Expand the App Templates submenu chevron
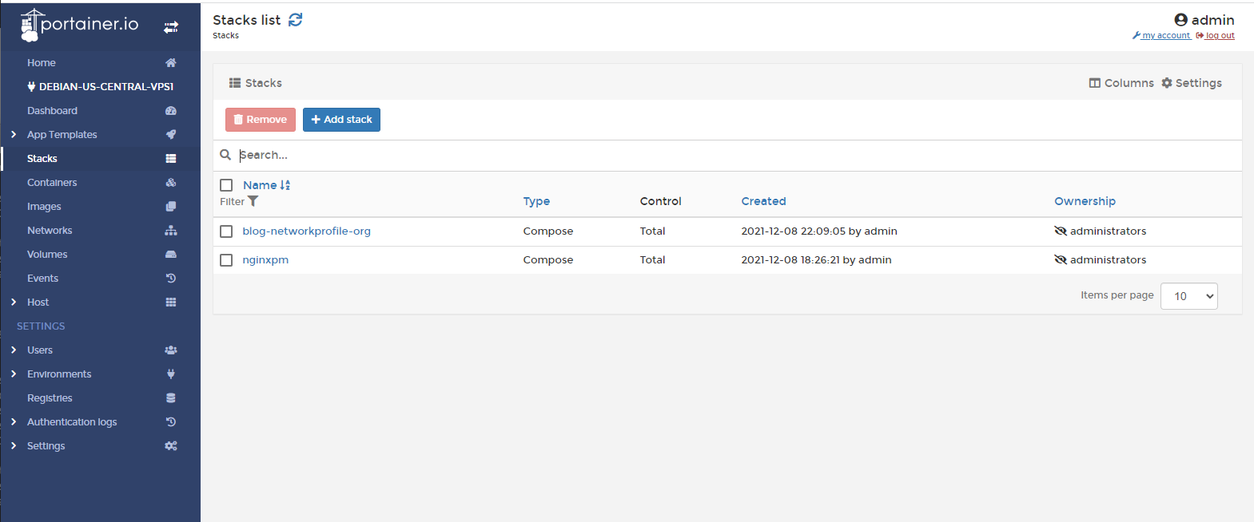The width and height of the screenshot is (1254, 522). [14, 135]
